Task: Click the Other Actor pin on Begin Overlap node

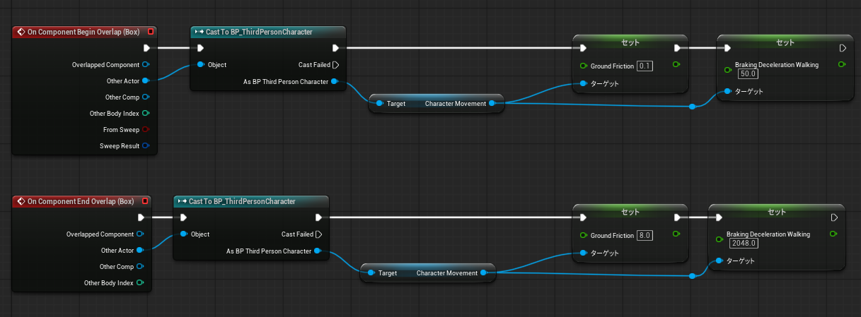Action: (146, 81)
